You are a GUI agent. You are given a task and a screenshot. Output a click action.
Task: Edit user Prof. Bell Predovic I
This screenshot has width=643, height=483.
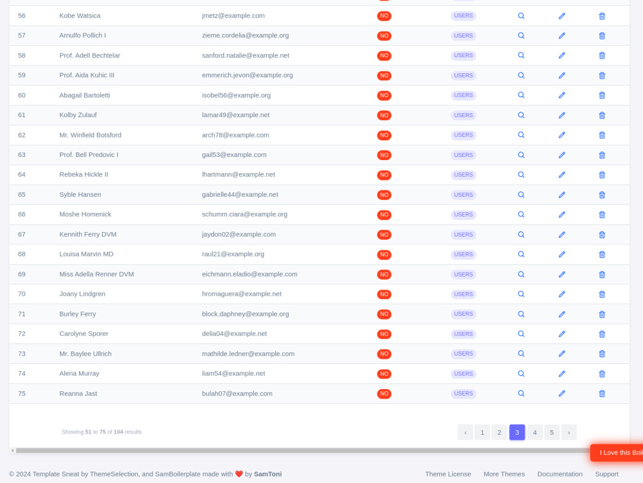(562, 155)
